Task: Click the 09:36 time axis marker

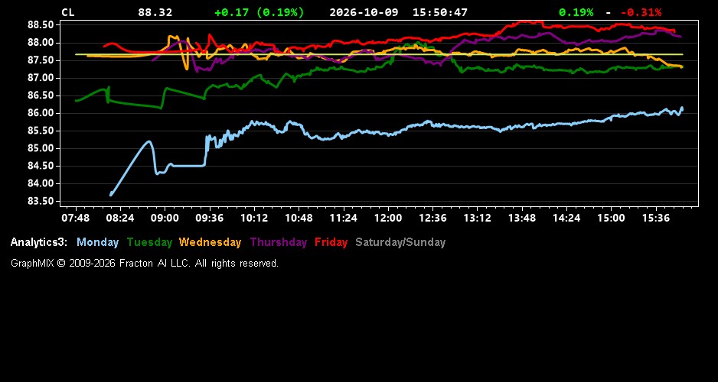Action: click(210, 218)
